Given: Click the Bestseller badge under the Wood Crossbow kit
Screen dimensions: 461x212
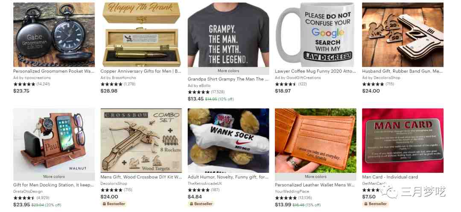Looking at the screenshot, I should [x=114, y=204].
